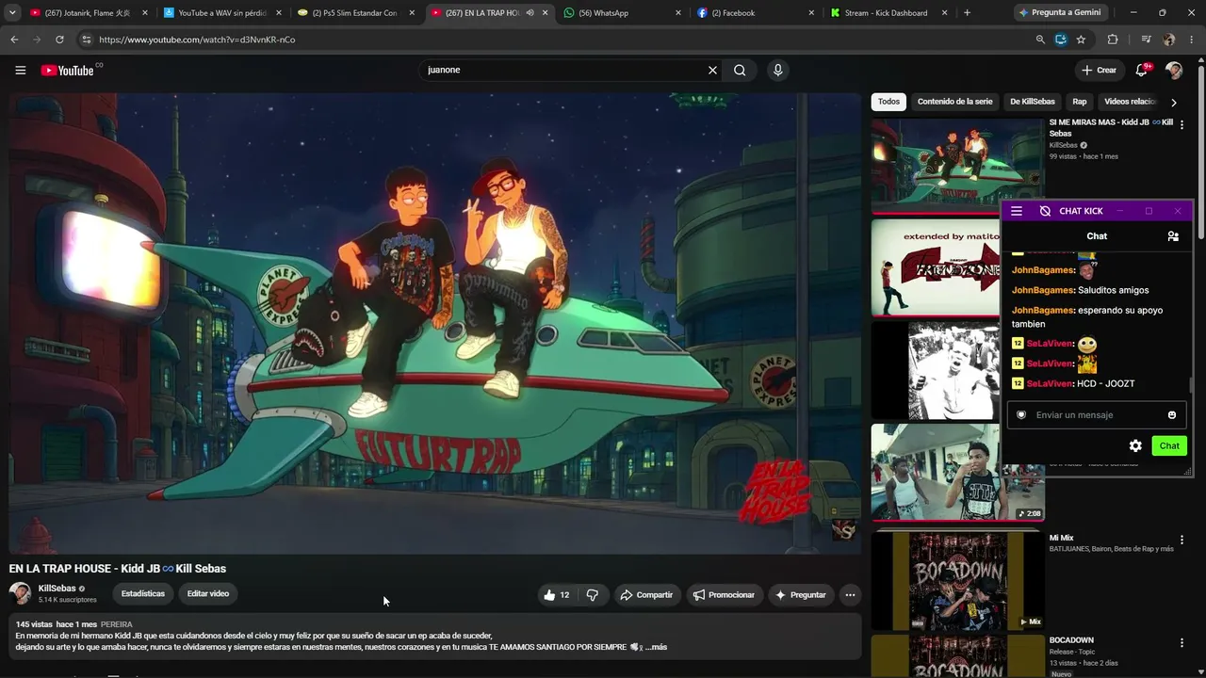This screenshot has width=1206, height=678.
Task: Open the YouTube guide hamburger menu
Action: tap(20, 71)
